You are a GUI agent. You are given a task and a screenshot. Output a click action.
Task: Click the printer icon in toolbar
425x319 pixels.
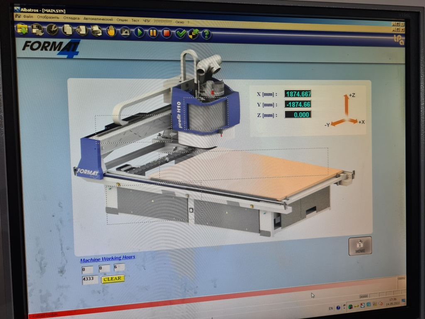point(96,30)
